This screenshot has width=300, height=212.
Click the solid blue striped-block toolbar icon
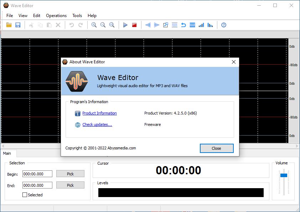click(192, 25)
